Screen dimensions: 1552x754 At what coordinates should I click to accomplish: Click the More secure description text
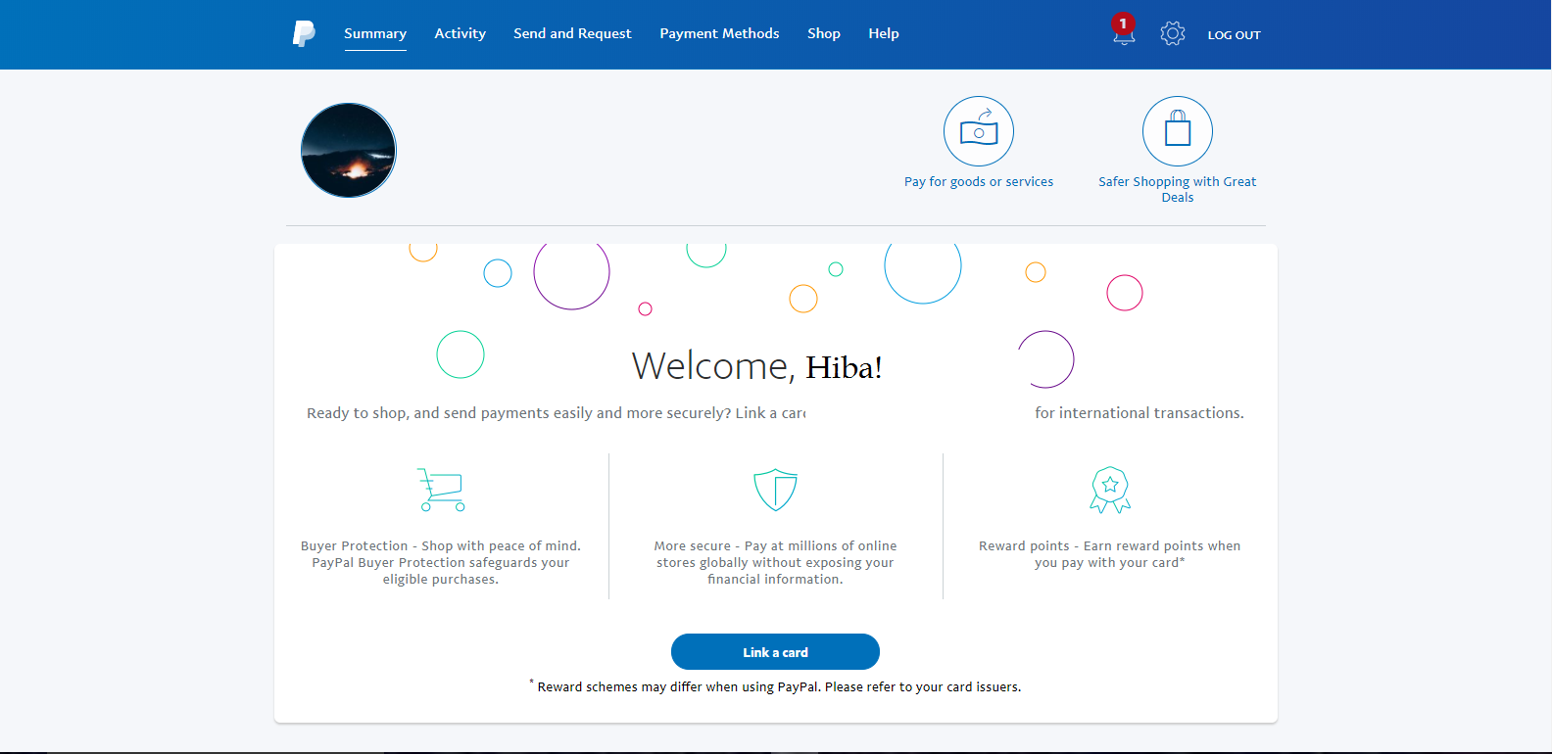pyautogui.click(x=775, y=563)
